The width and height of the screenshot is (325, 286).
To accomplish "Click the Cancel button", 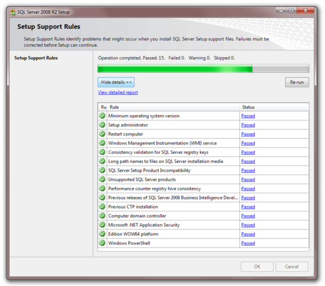I will point(292,267).
